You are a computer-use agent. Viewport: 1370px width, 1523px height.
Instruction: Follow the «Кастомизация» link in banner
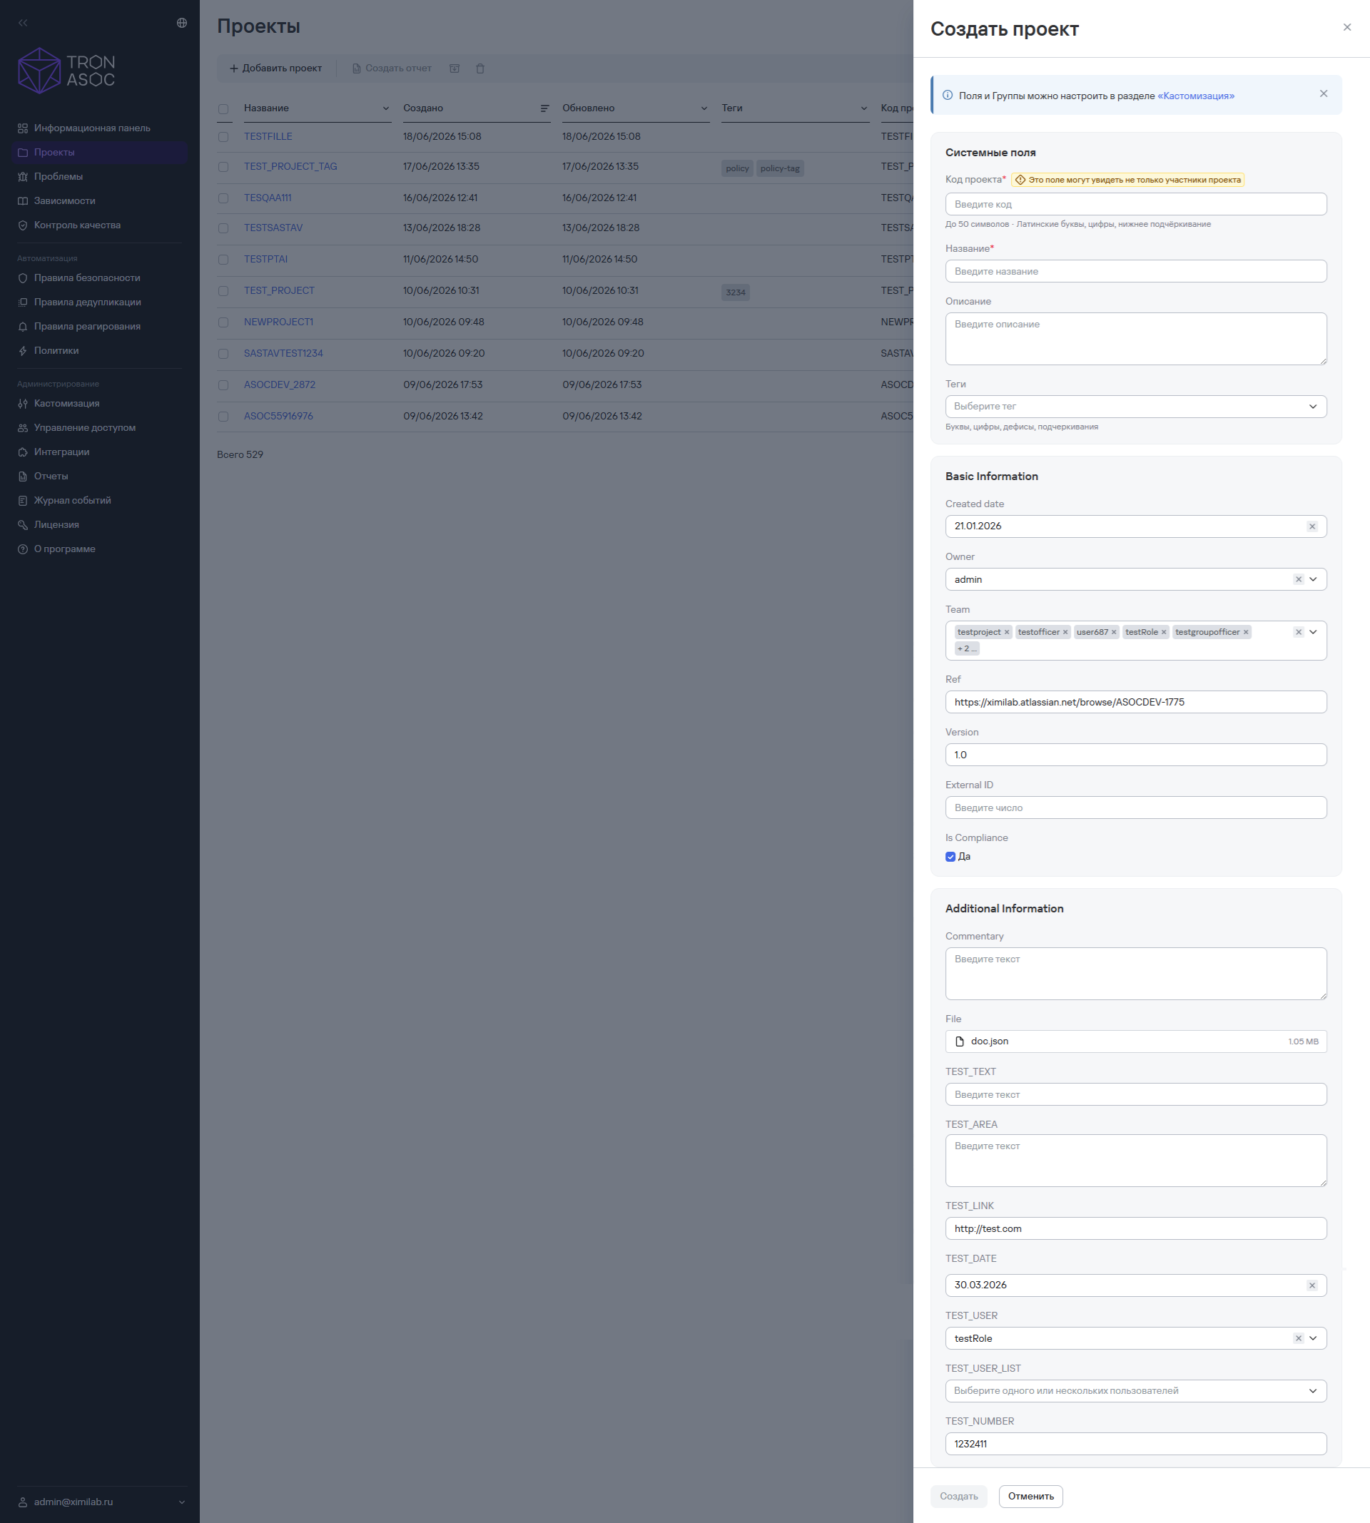[x=1195, y=96]
